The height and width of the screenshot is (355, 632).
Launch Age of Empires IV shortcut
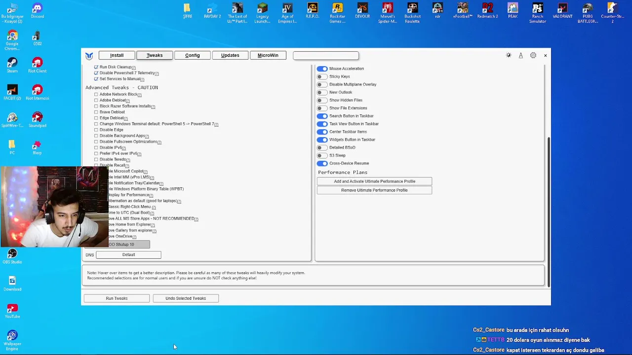[287, 13]
